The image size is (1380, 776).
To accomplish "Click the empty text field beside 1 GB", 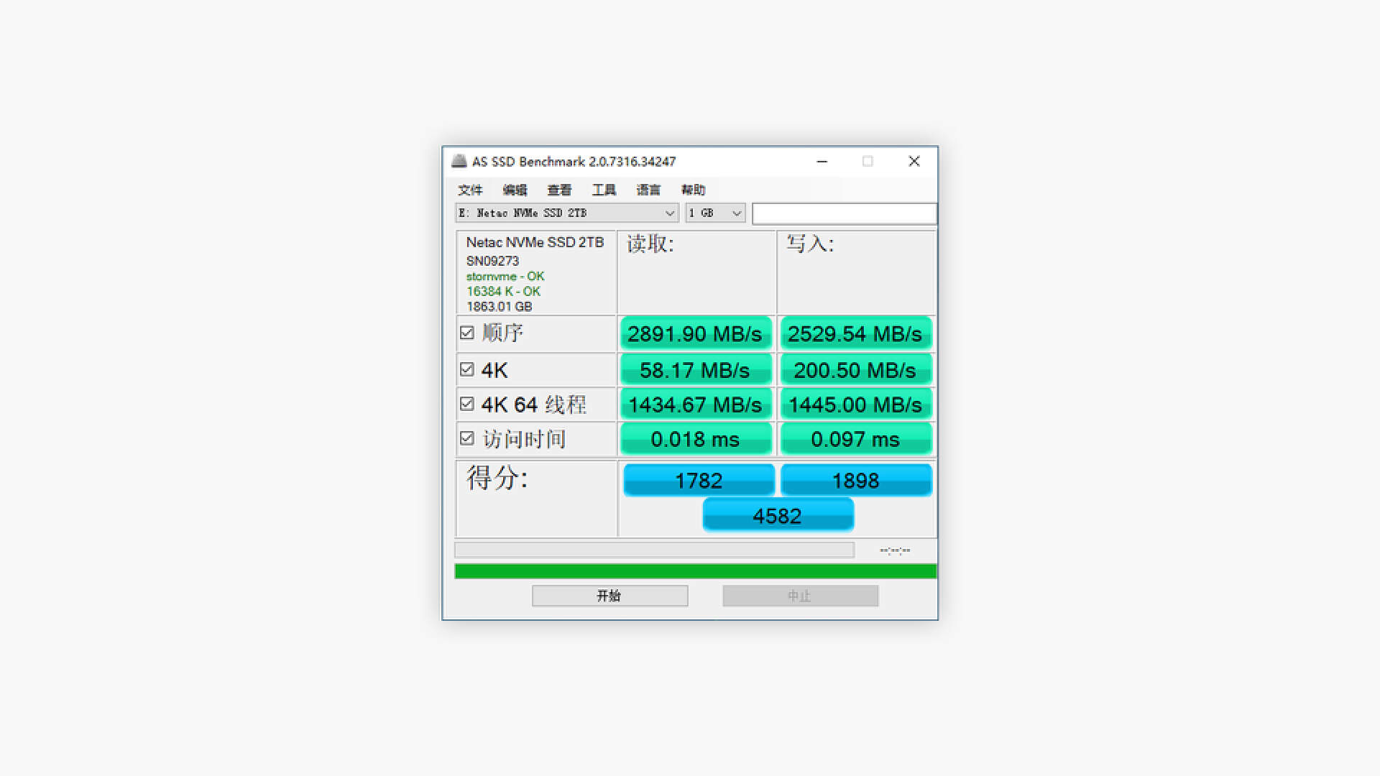I will coord(844,213).
